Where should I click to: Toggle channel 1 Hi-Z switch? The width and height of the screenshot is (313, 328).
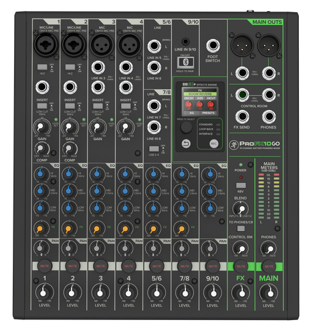click(x=42, y=67)
